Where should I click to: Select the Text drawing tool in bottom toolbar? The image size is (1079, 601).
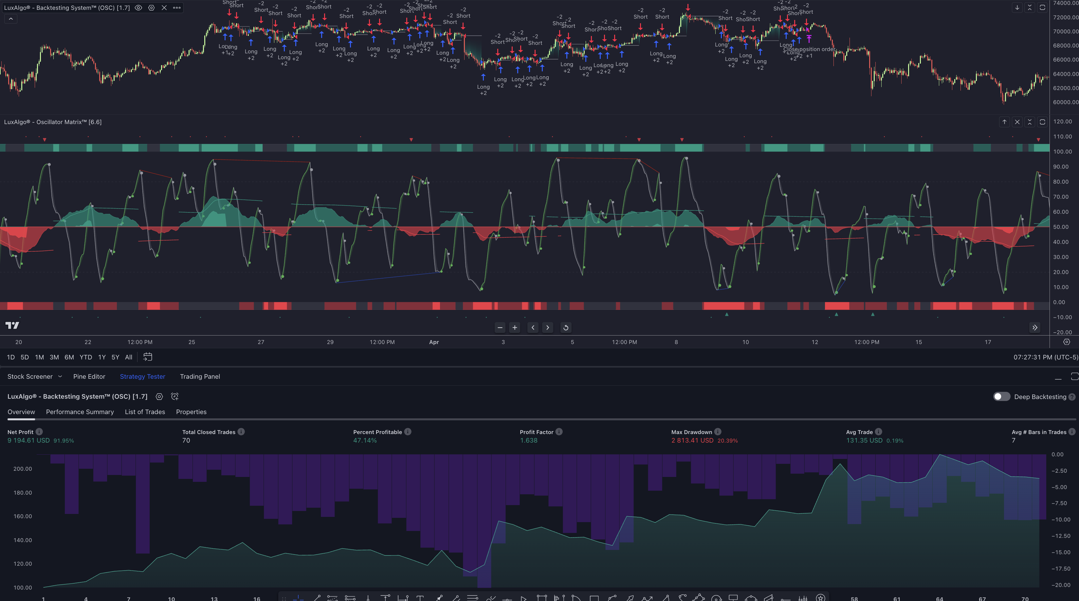(x=420, y=598)
